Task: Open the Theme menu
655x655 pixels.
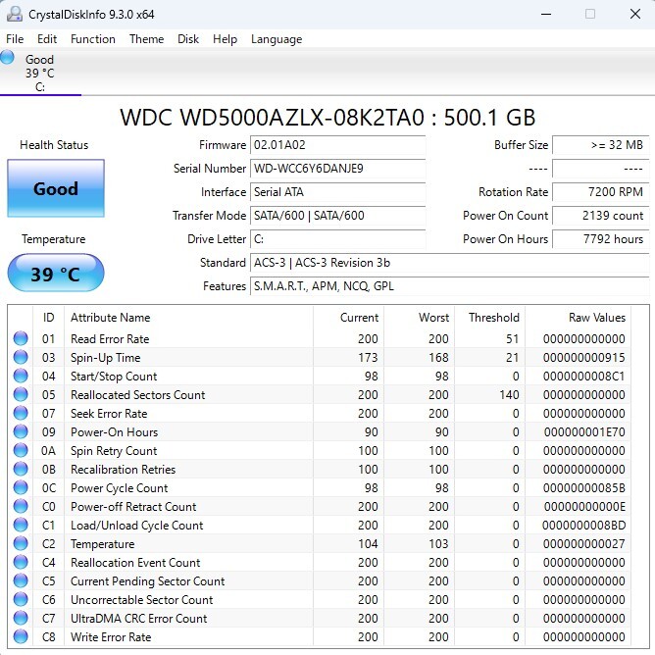Action: (146, 39)
